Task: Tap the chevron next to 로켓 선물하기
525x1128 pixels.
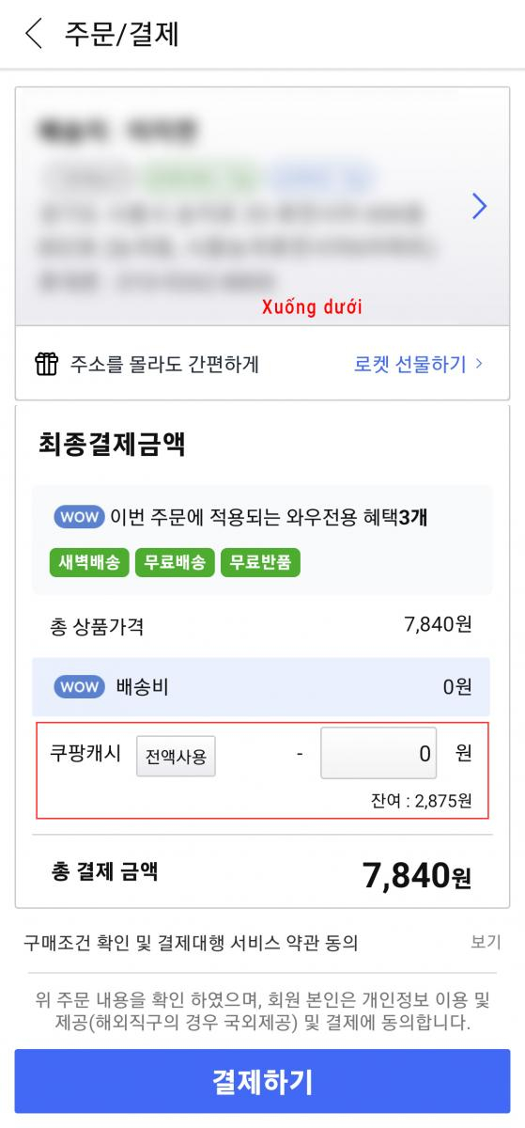Action: click(x=479, y=363)
